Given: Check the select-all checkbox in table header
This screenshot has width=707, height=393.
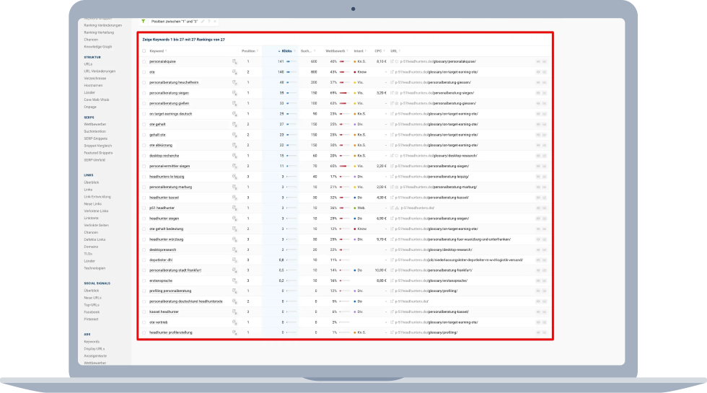Looking at the screenshot, I should [144, 51].
